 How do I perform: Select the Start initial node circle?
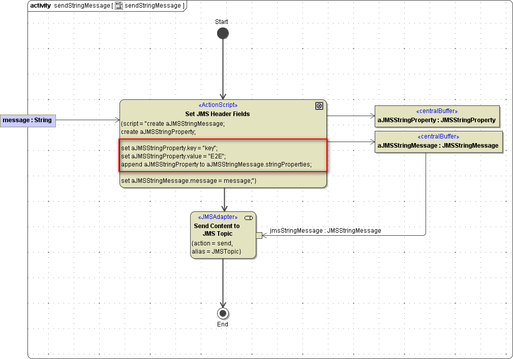click(x=223, y=34)
